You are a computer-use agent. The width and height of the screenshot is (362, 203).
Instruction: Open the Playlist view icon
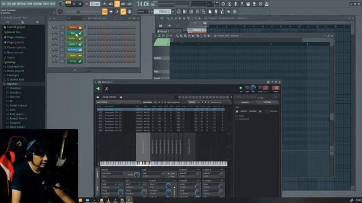tap(179, 11)
